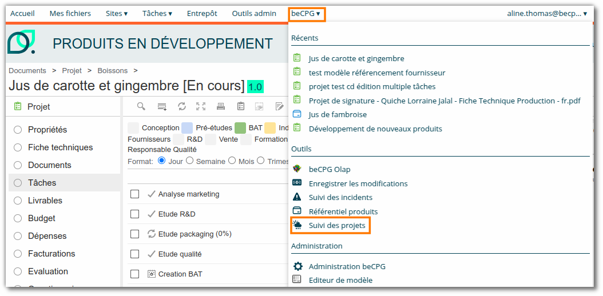Click the planned calendar icon of Creation BAT
This screenshot has width=603, height=296.
coord(152,274)
